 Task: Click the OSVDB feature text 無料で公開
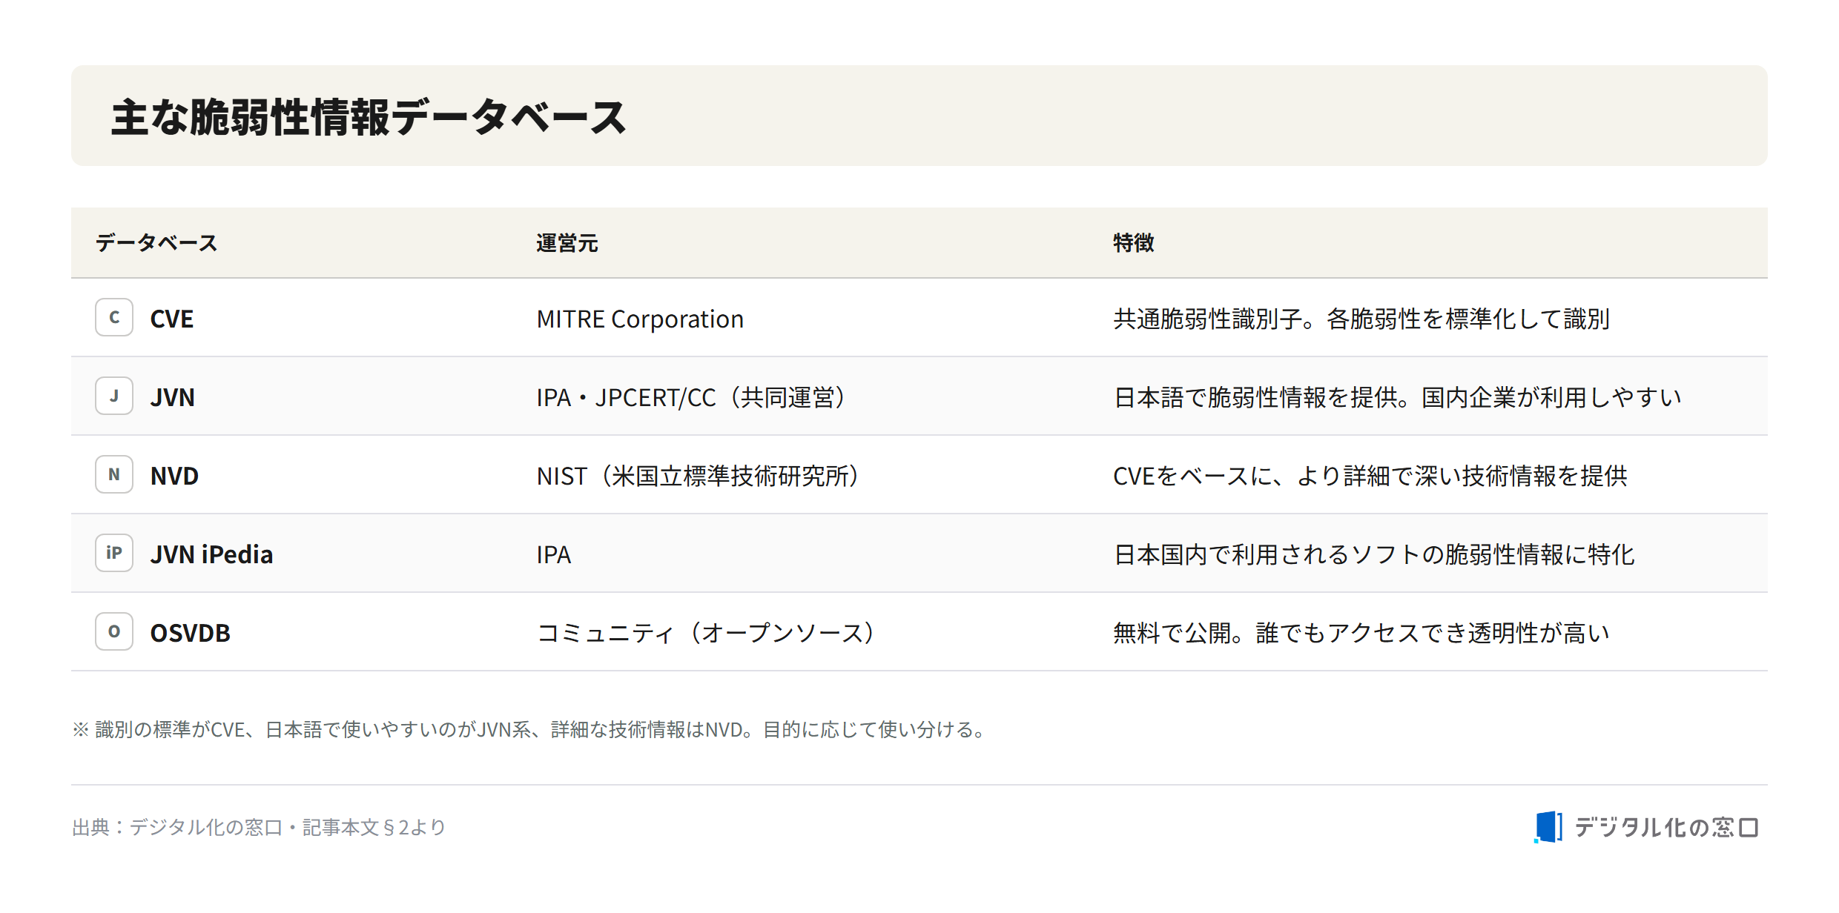pyautogui.click(x=1172, y=633)
